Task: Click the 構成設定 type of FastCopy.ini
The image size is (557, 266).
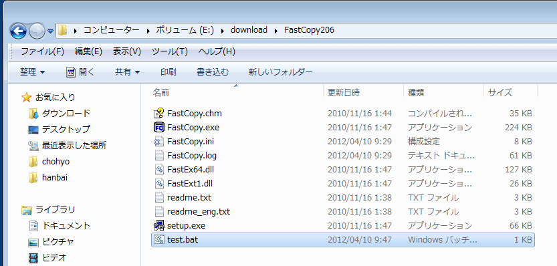Action: click(424, 142)
